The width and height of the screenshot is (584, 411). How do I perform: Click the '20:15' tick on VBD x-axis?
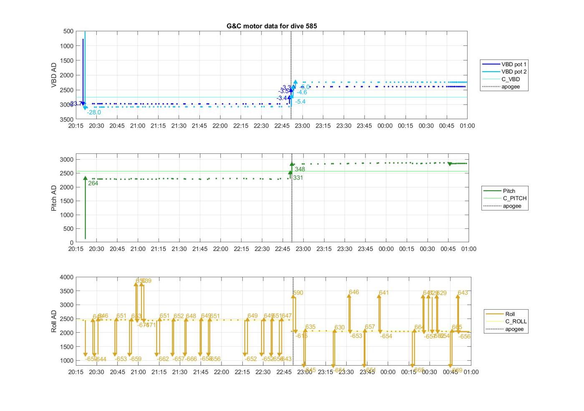point(76,126)
